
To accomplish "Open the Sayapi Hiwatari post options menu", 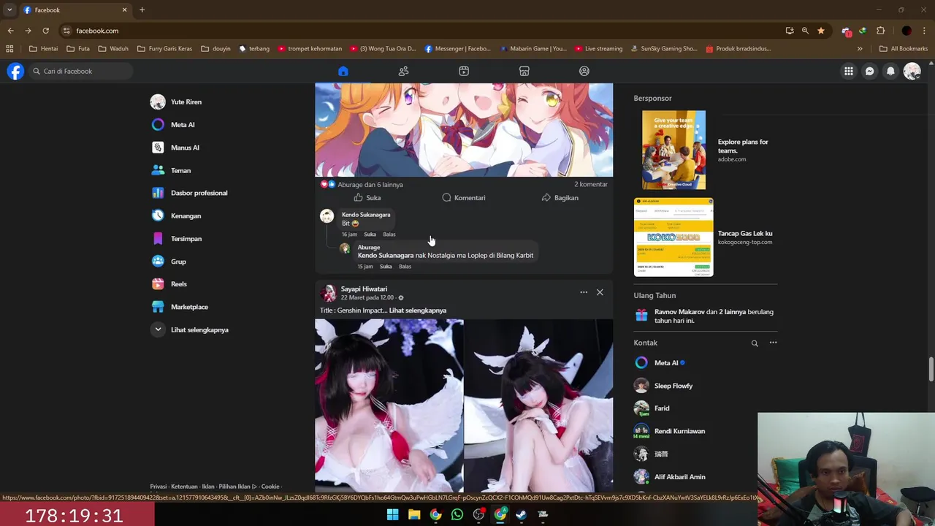I will (x=584, y=292).
